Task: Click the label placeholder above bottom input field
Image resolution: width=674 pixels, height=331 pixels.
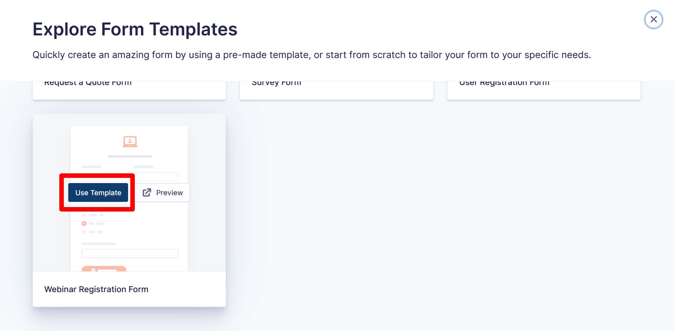Action: click(99, 244)
